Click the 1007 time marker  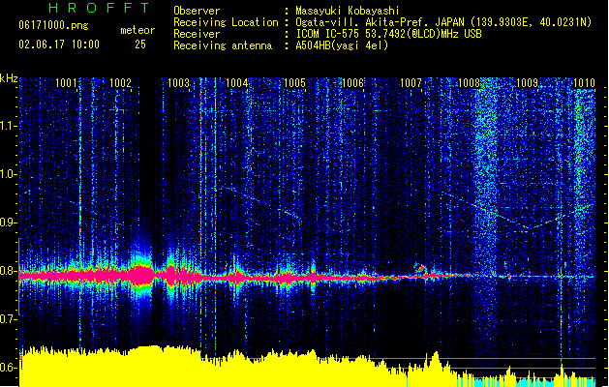click(411, 82)
